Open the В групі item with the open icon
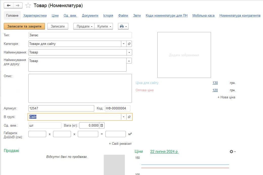The width and height of the screenshot is (263, 175). (129, 117)
